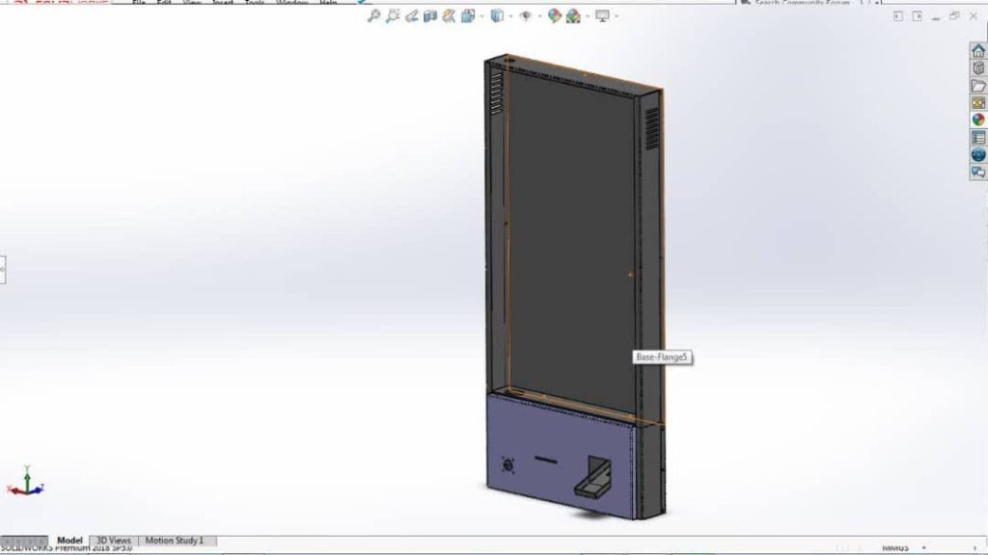
Task: Open the File Explorer folder tab
Action: click(x=978, y=85)
